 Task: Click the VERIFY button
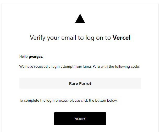pyautogui.click(x=80, y=119)
